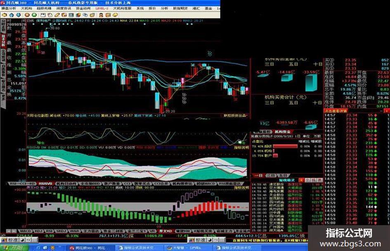Click the back arrow toolbar icon
This screenshot has height=251, width=390.
(4, 15)
